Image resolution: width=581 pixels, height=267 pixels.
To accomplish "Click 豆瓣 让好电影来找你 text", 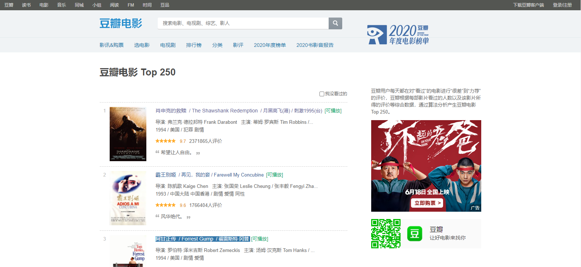I will click(x=448, y=233).
